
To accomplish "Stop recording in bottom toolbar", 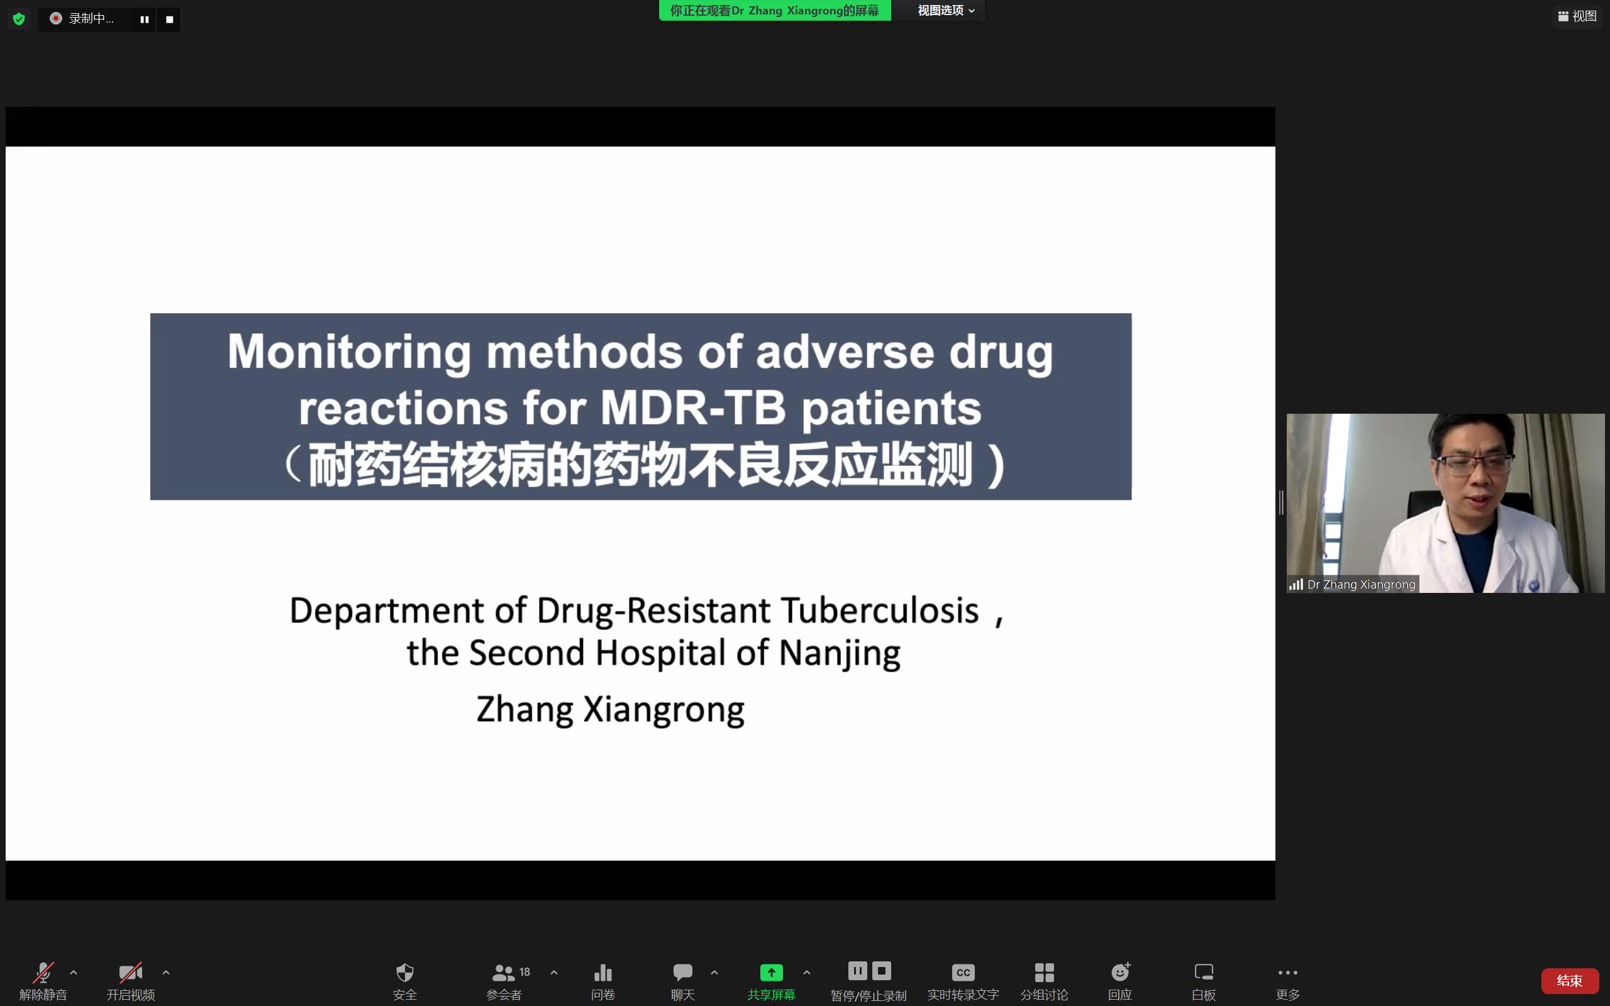I will pyautogui.click(x=882, y=971).
